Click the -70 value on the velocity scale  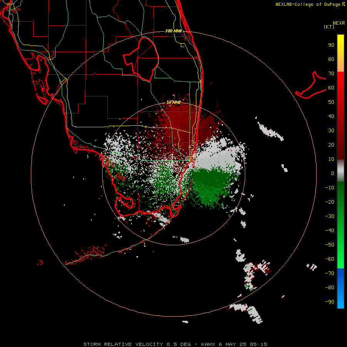[x=330, y=273]
